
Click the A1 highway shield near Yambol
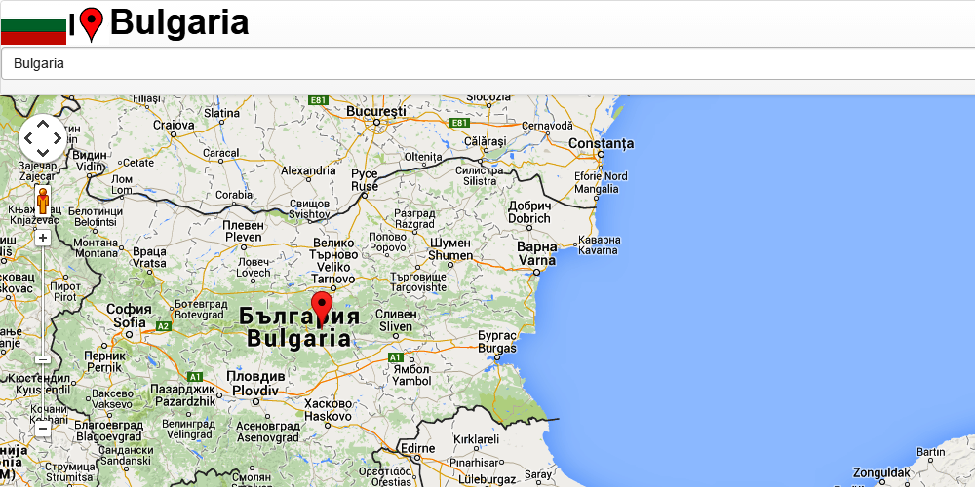[x=396, y=357]
